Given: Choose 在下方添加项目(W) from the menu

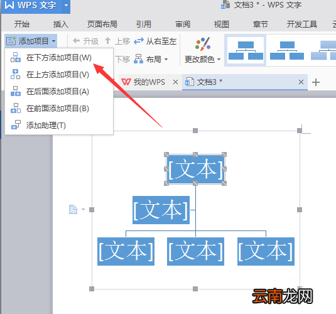Looking at the screenshot, I should click(59, 58).
